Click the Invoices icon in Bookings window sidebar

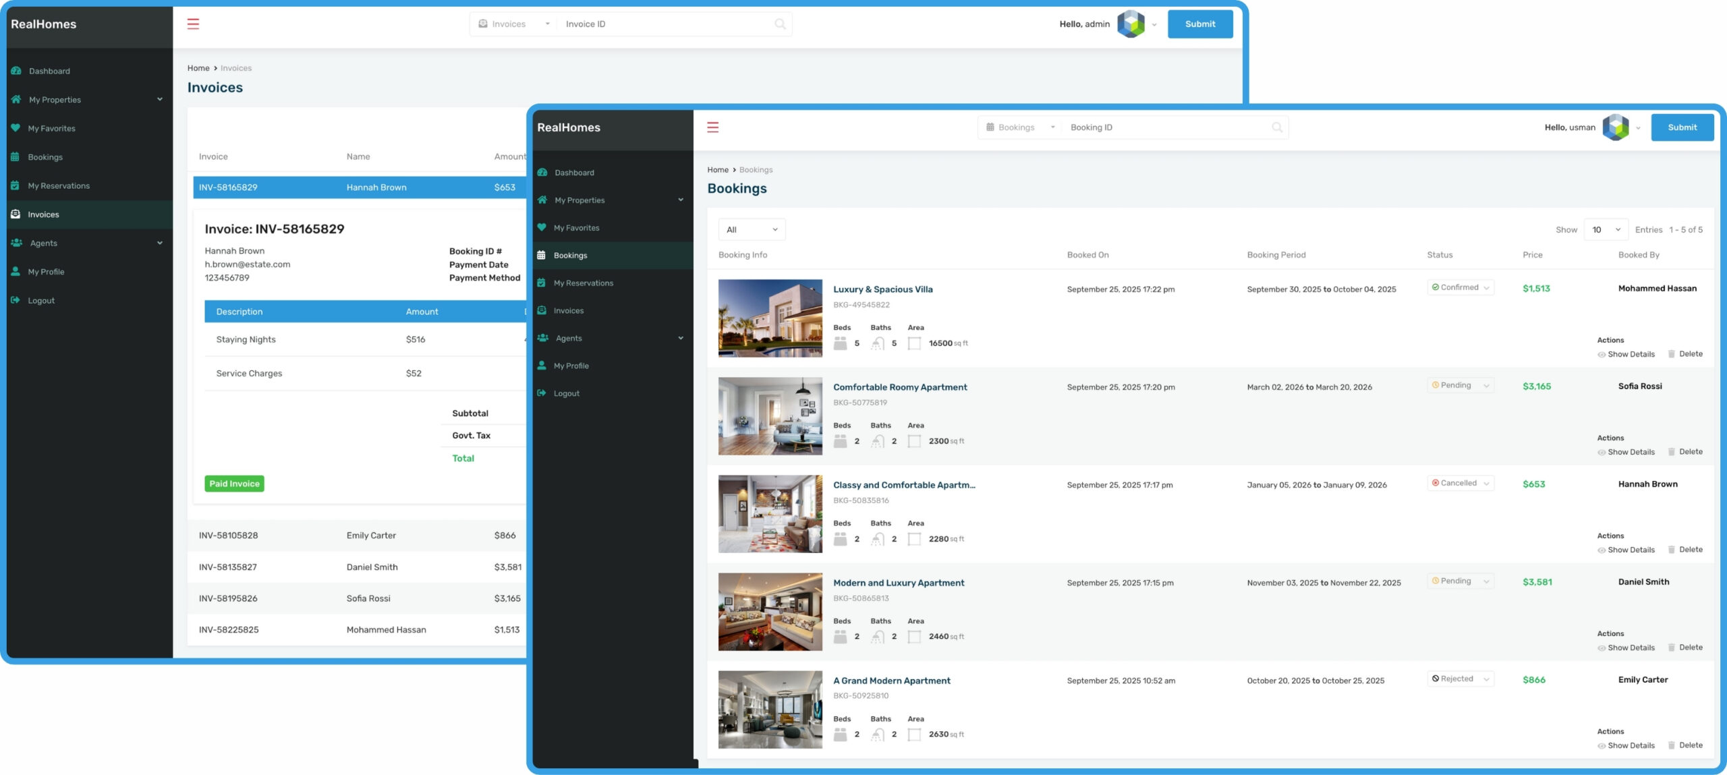point(542,310)
